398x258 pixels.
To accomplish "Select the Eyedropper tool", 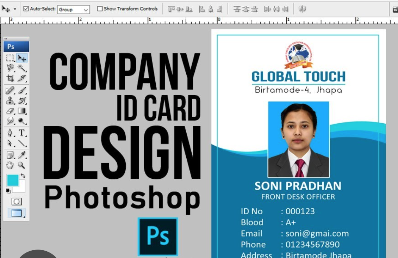I will [x=22, y=155].
